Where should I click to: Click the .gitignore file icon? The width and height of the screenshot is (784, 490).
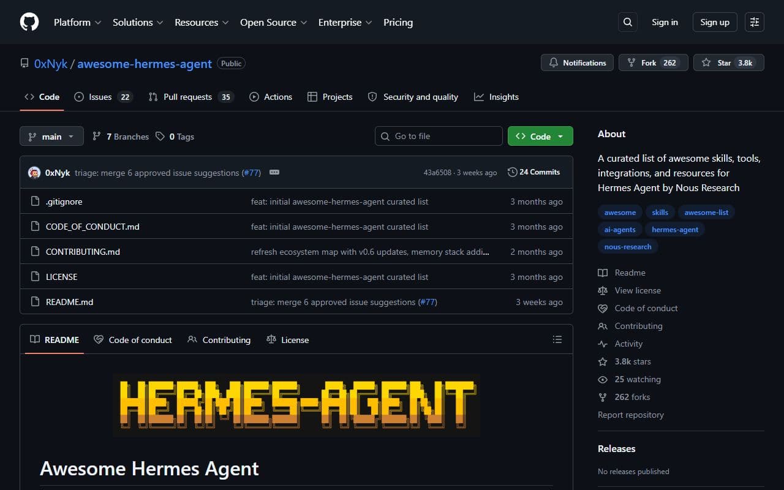(35, 202)
